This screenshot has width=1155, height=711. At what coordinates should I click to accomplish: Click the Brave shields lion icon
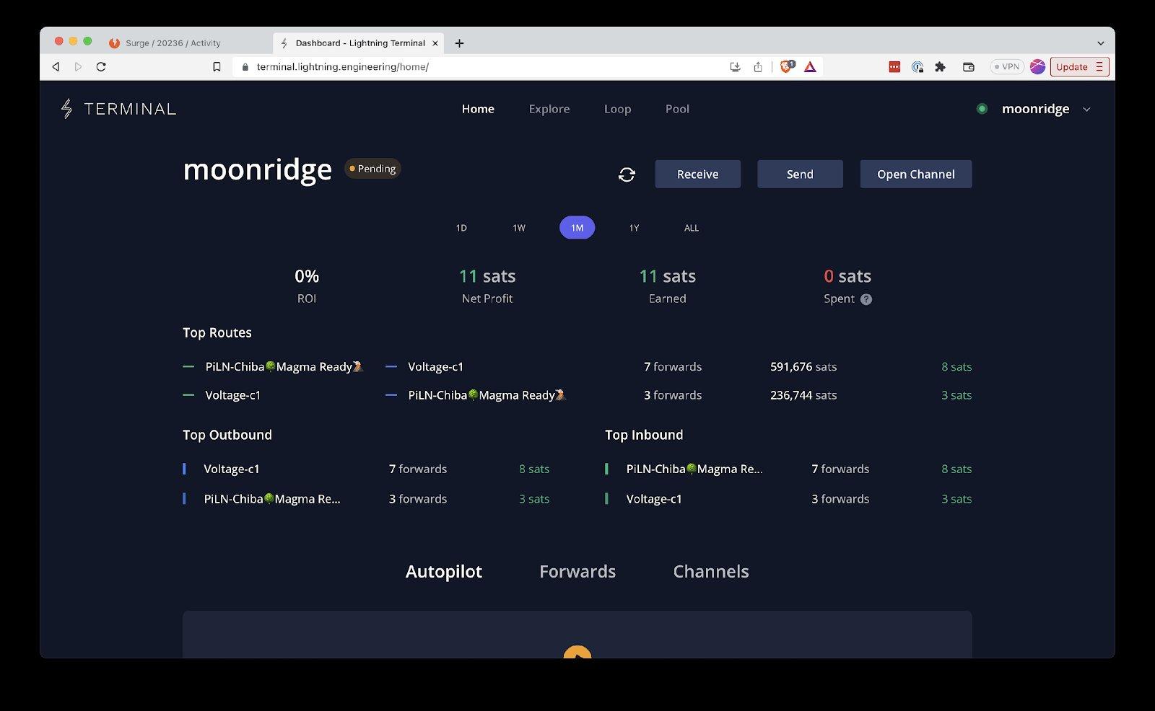786,67
